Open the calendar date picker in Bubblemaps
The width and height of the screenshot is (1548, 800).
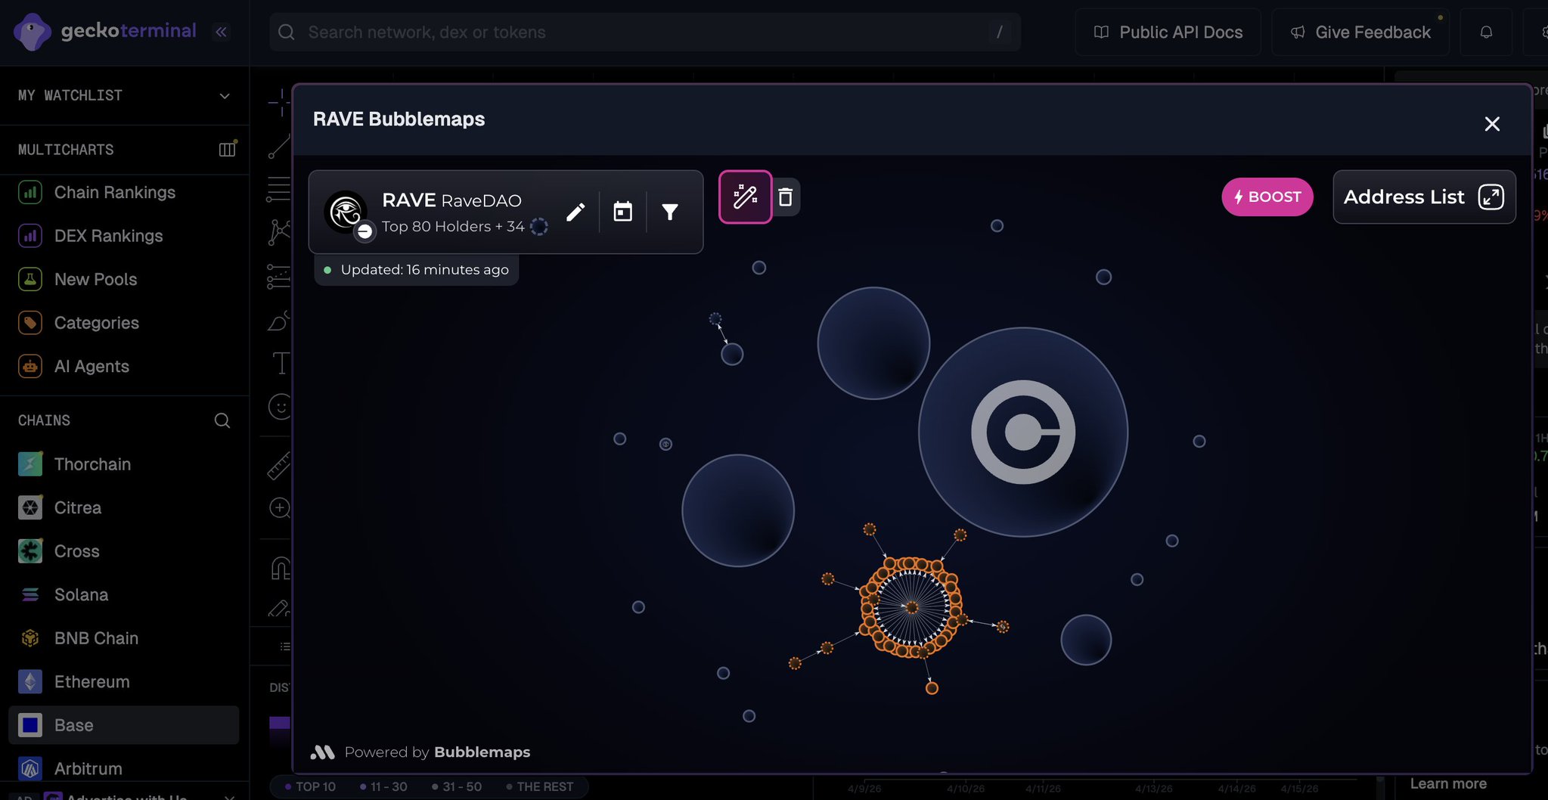pos(622,212)
